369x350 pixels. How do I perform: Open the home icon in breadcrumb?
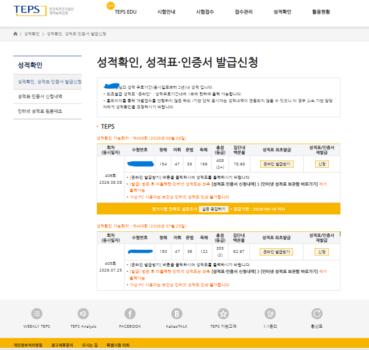point(15,34)
